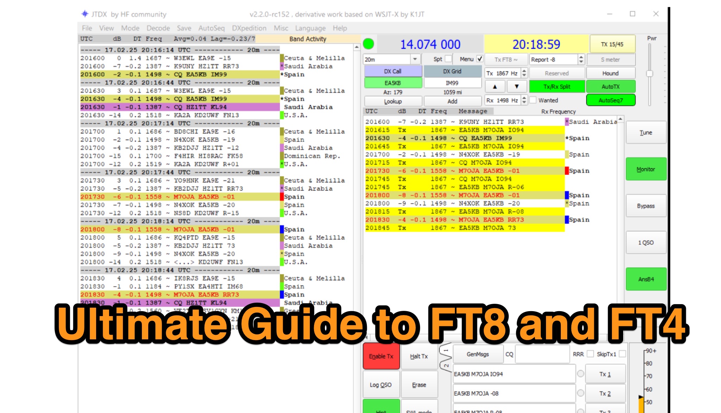Open the Save menu
The height and width of the screenshot is (413, 721).
pyautogui.click(x=184, y=28)
